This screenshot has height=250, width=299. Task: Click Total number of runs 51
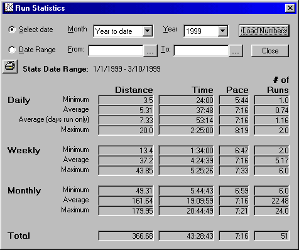pyautogui.click(x=272, y=236)
